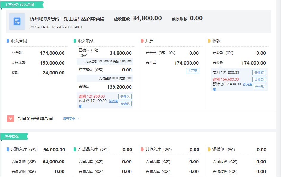Click 去收款 for 逾期 156,600.00
This screenshot has width=281, height=177.
tap(259, 80)
